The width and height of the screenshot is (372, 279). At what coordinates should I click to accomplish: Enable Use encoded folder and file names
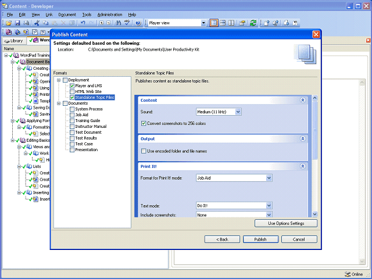[144, 151]
